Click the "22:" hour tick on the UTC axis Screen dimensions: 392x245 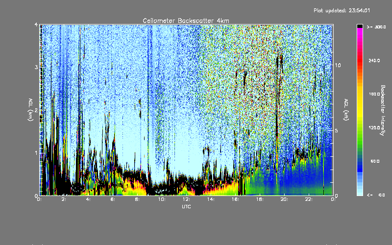click(x=309, y=199)
